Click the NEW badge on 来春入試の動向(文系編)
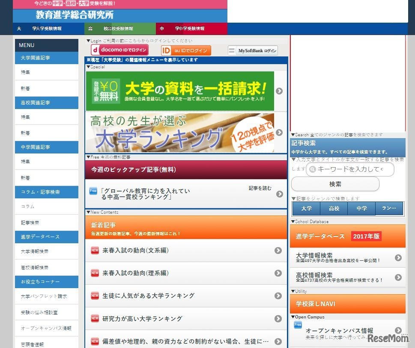Viewport: 415px width, 348px height. (x=95, y=250)
